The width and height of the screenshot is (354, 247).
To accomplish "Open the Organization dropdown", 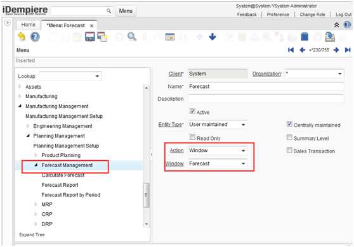I will (x=340, y=73).
